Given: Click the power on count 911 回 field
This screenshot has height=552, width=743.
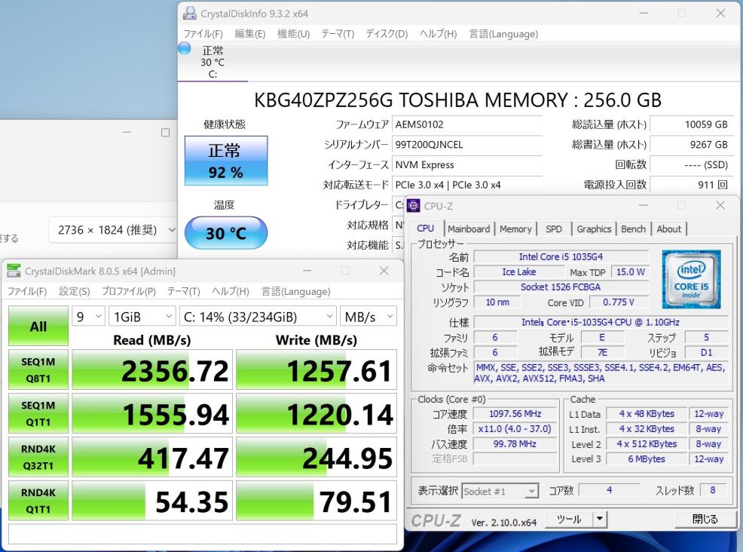Looking at the screenshot, I should pos(691,185).
